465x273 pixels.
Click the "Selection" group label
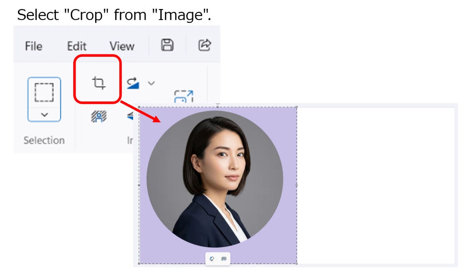click(44, 140)
